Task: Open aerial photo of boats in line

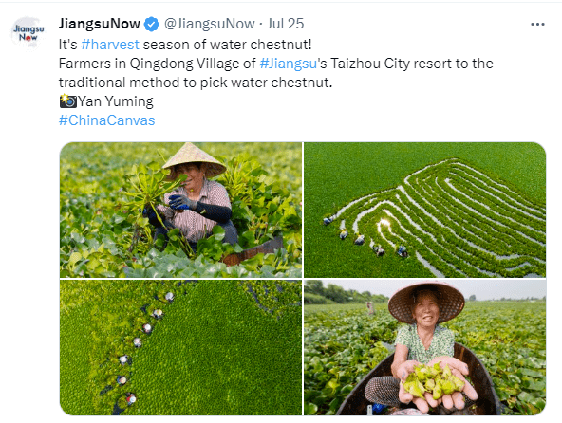Action: point(180,347)
